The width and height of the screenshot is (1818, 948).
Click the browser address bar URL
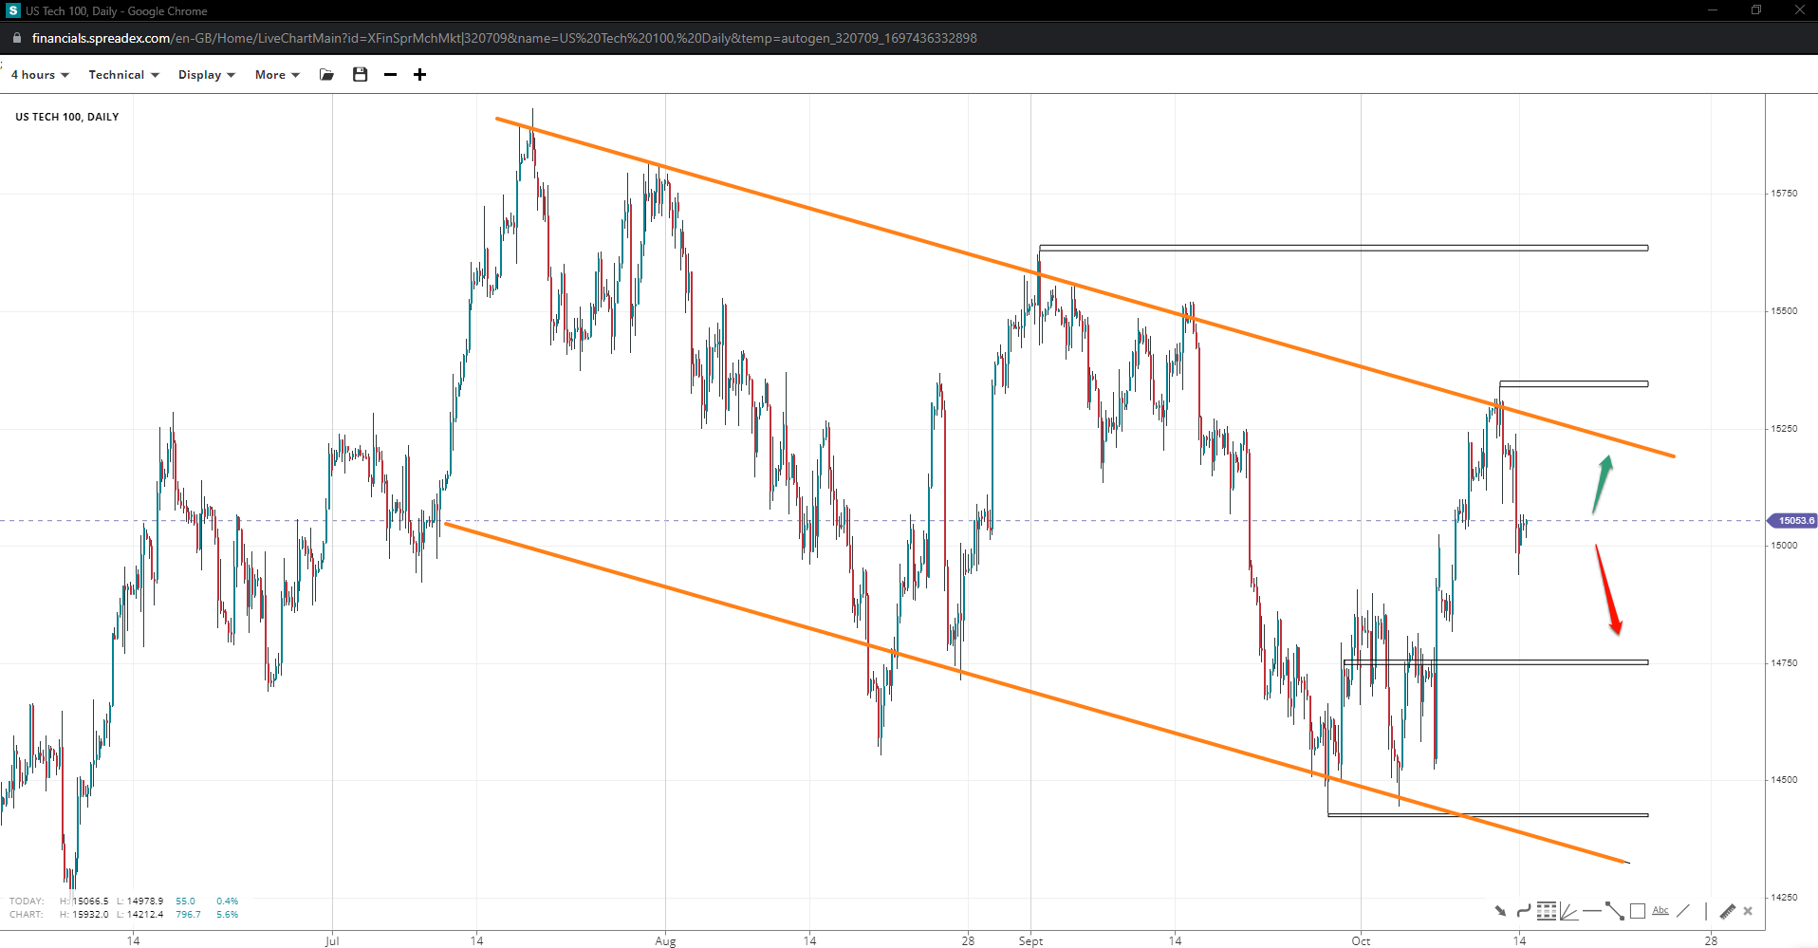[504, 38]
